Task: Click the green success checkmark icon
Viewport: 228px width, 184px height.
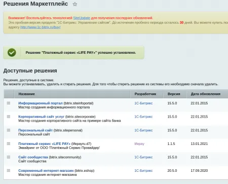Action: point(12,53)
